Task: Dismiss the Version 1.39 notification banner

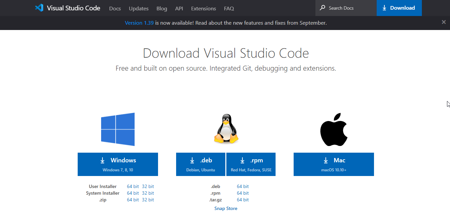Action: pos(444,22)
